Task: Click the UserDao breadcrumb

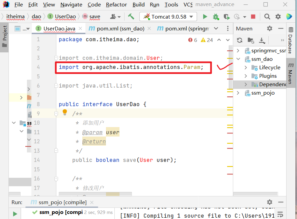Action: pyautogui.click(x=62, y=17)
